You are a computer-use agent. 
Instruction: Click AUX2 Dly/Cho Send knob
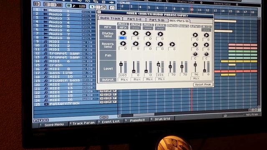136,33
